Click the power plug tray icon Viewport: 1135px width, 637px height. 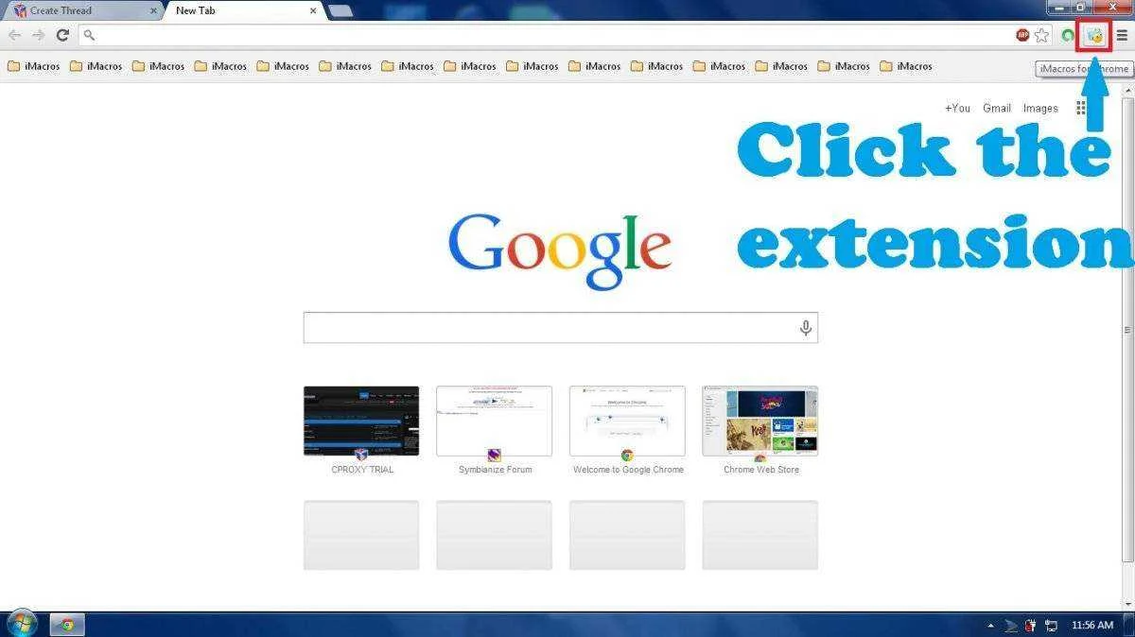point(1030,626)
